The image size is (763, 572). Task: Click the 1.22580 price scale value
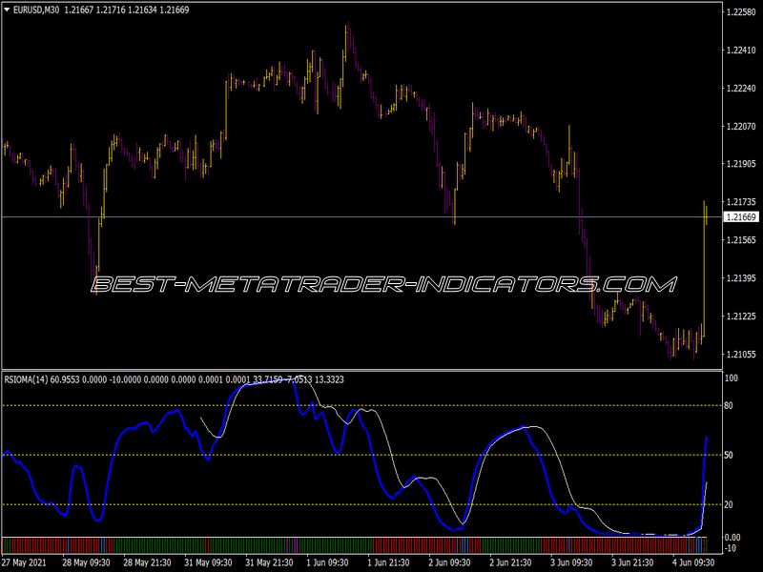tap(741, 12)
